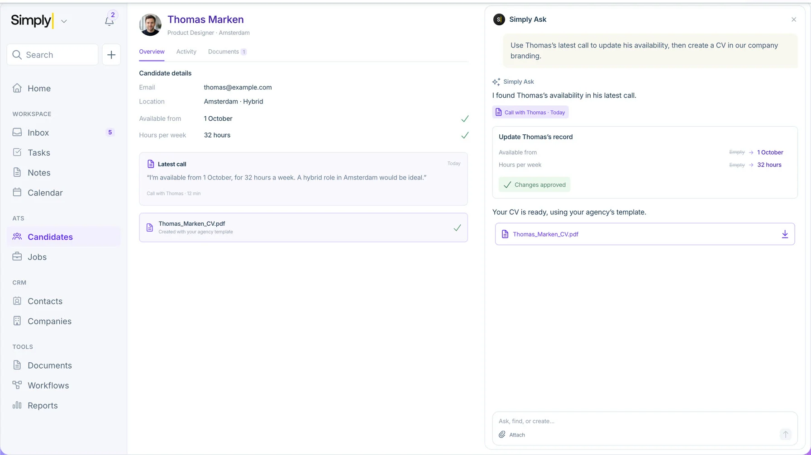The width and height of the screenshot is (811, 455).
Task: Open Thomas_Marken_CV.pdf in Simply Ask chat
Action: [645, 234]
